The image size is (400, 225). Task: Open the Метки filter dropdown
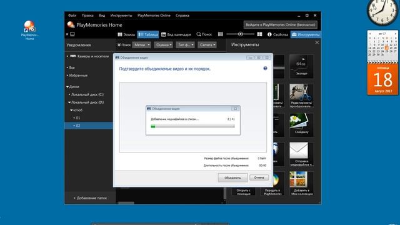142,45
